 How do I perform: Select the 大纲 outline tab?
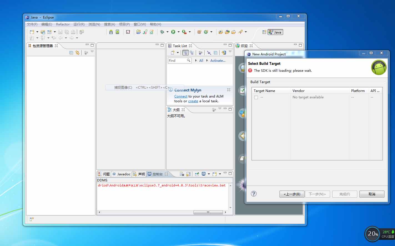(176, 110)
